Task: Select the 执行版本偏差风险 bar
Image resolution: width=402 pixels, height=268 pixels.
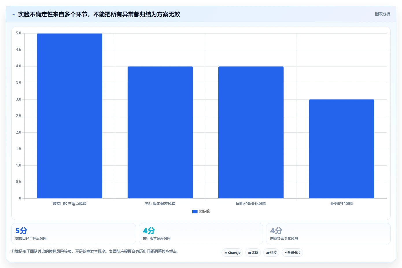Action: pyautogui.click(x=160, y=132)
